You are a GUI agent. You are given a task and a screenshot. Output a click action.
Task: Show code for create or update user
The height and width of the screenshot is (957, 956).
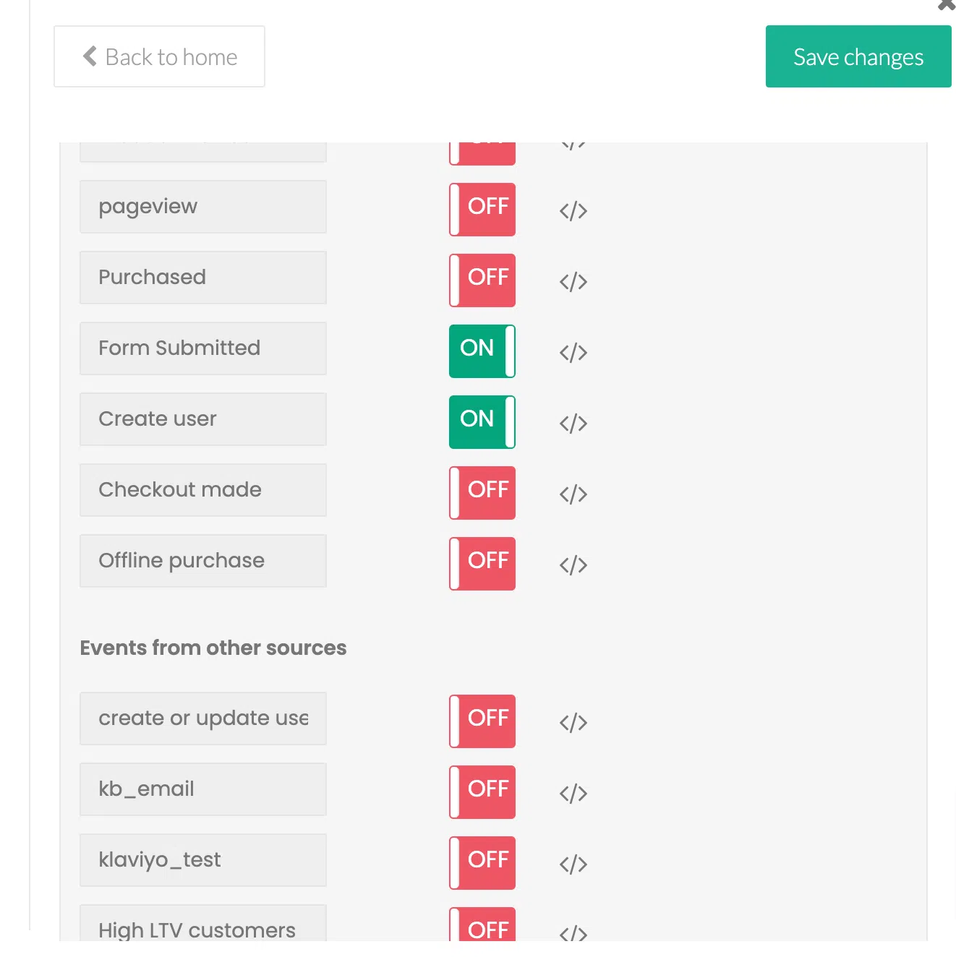pyautogui.click(x=573, y=723)
